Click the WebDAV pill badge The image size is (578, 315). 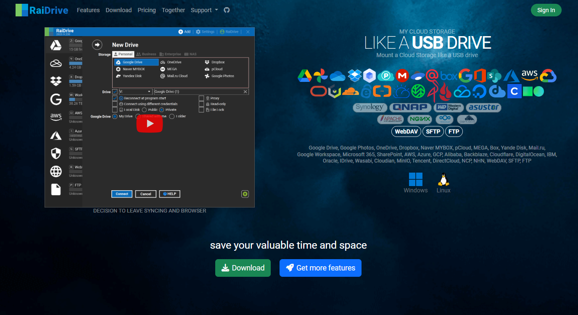406,131
